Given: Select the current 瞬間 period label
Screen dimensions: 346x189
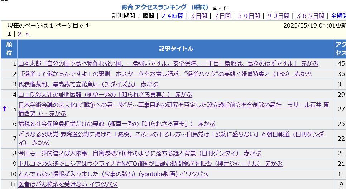Looking at the screenshot, I should point(148,16).
